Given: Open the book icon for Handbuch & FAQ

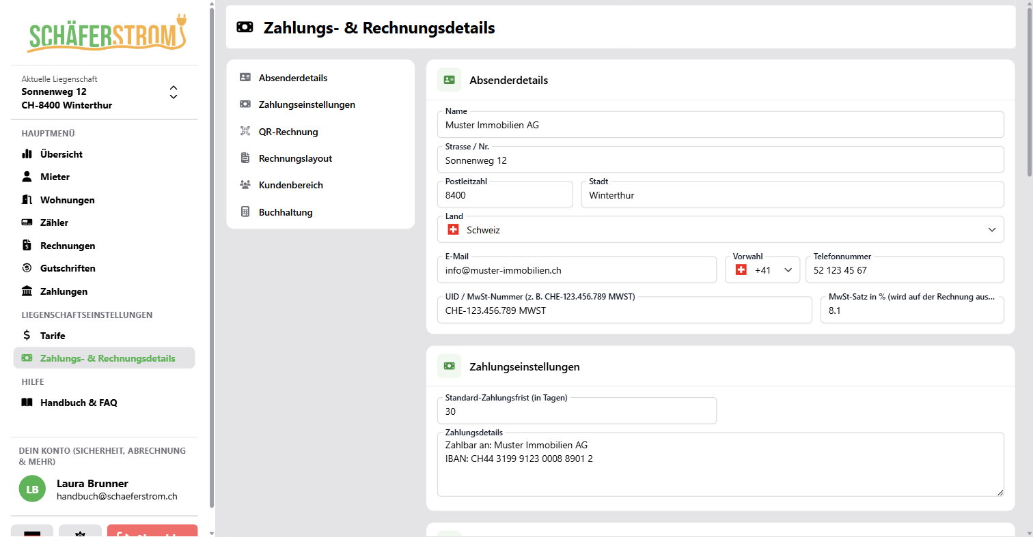Looking at the screenshot, I should click(x=27, y=403).
